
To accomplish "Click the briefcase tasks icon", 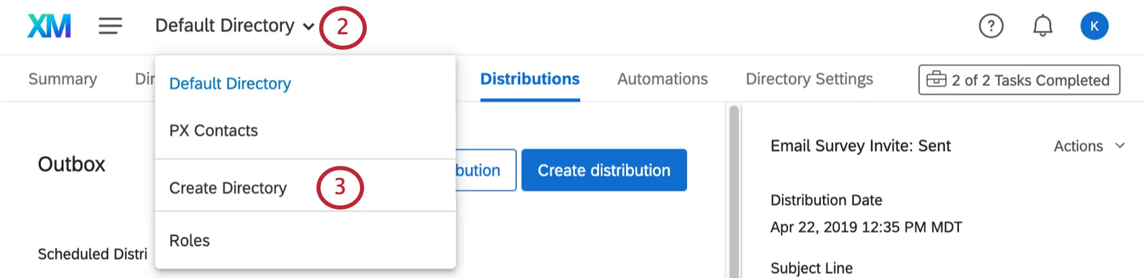I will click(936, 80).
